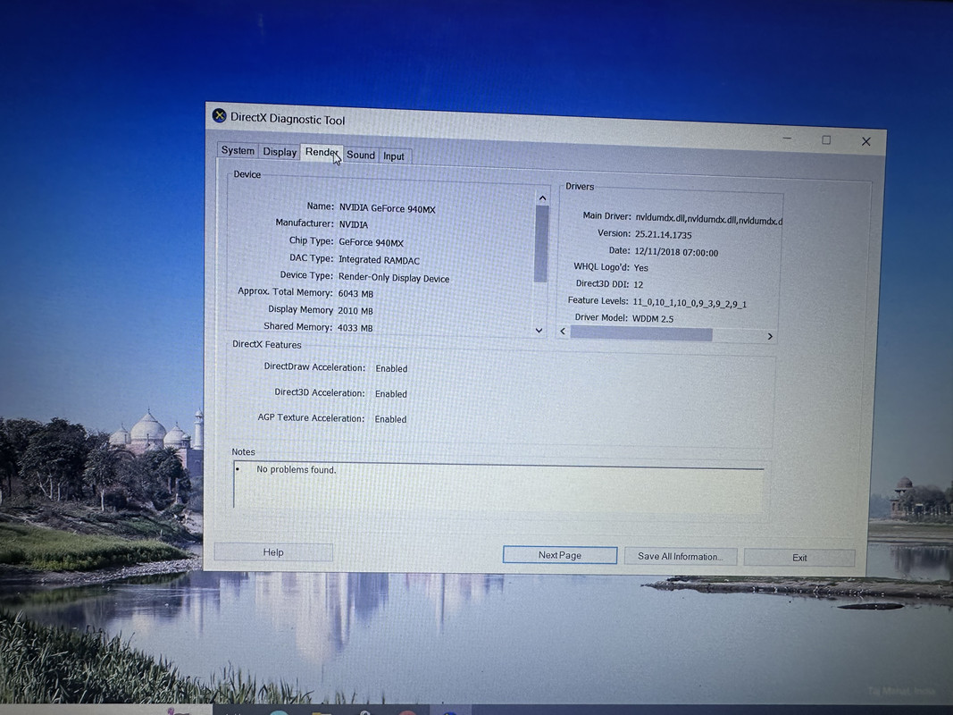This screenshot has width=953, height=715.
Task: Click driver date '12/11/2018 07:00:00'
Action: coord(676,252)
